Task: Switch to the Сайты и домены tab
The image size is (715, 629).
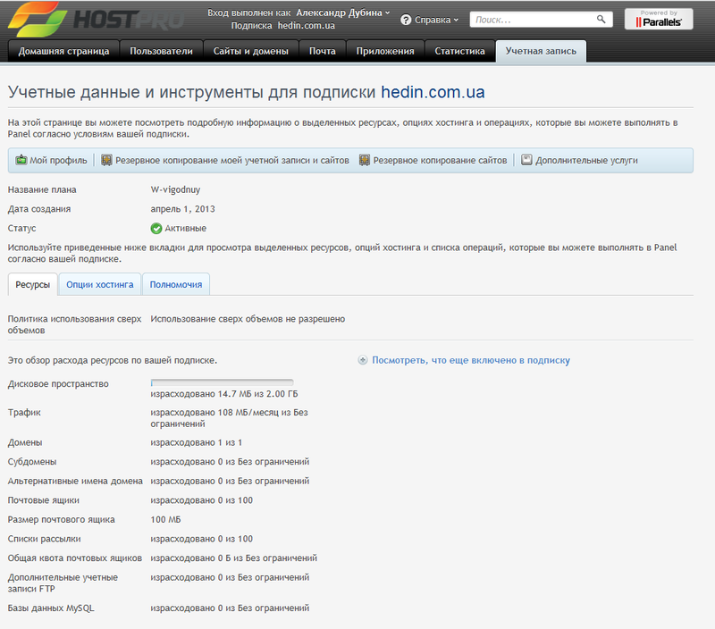Action: tap(251, 51)
